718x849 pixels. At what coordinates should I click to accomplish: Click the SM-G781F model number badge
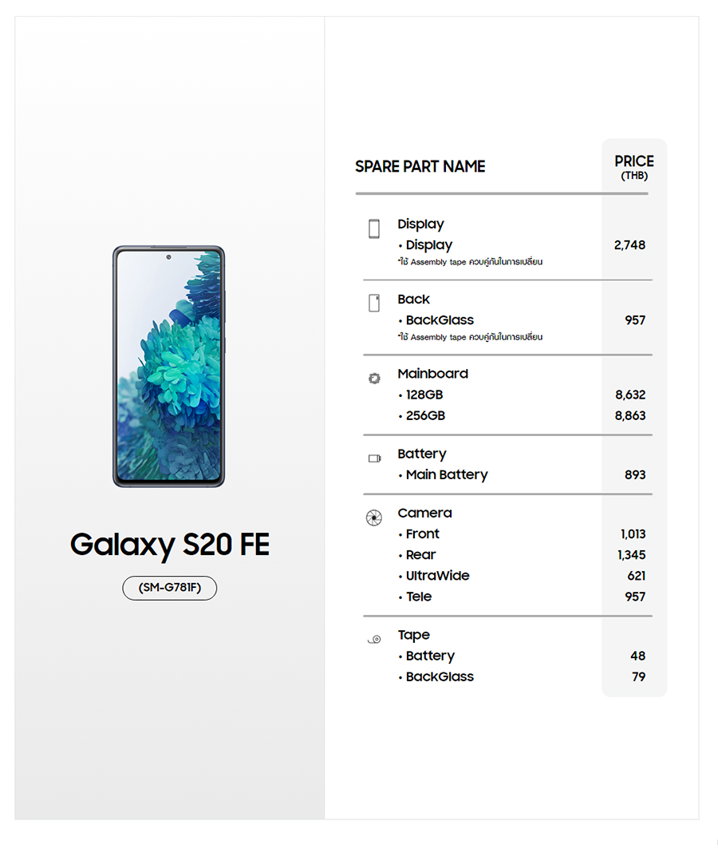[169, 588]
